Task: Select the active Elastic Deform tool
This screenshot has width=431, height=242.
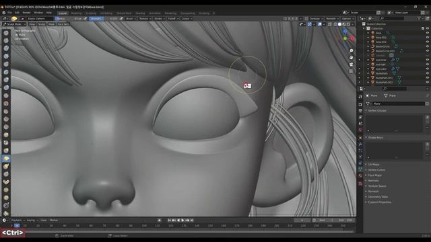Action: coord(6,159)
